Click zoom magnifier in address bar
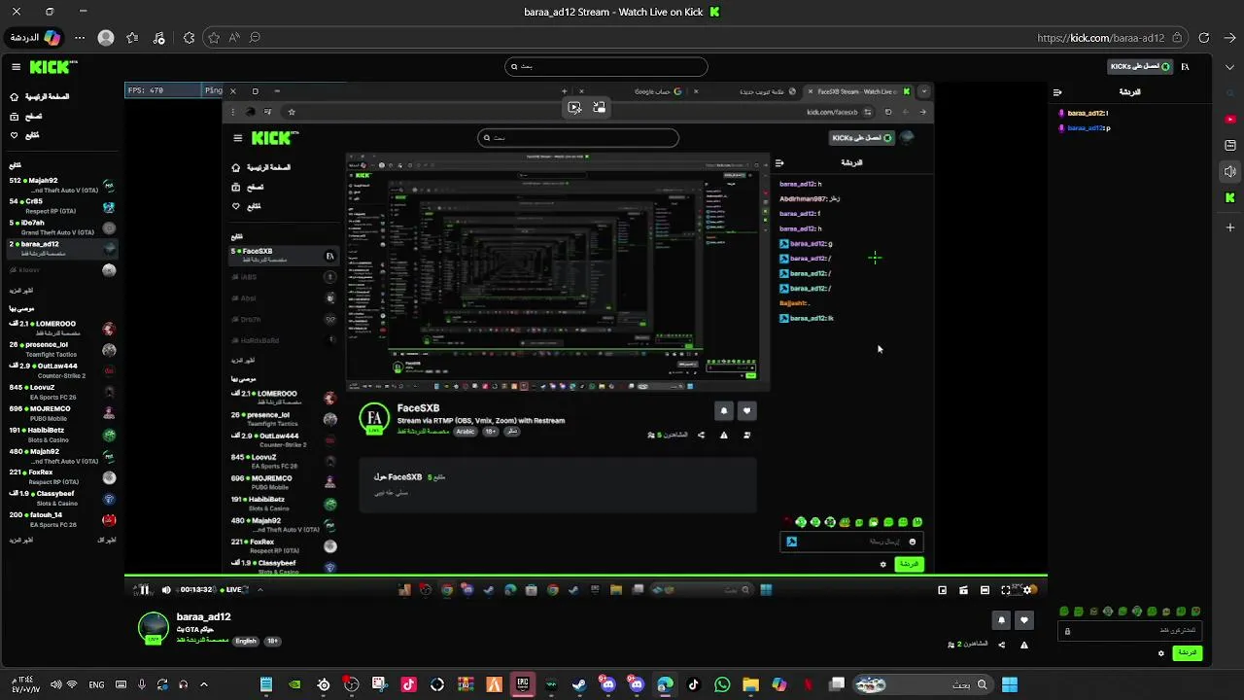Image resolution: width=1244 pixels, height=700 pixels. (x=255, y=38)
